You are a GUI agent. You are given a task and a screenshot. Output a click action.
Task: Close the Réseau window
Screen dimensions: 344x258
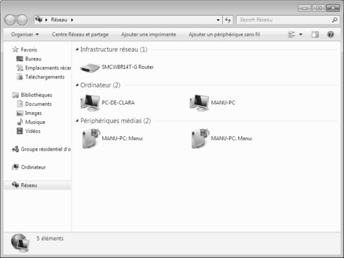pyautogui.click(x=333, y=8)
